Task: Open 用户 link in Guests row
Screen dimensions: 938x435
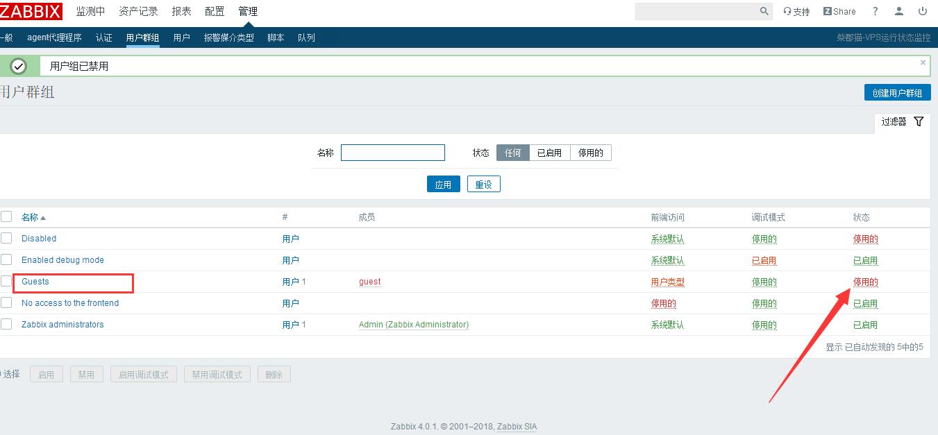Action: [291, 282]
